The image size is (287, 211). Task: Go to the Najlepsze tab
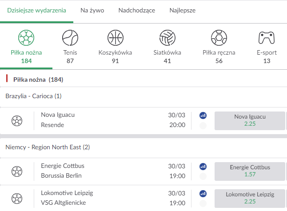click(x=182, y=10)
